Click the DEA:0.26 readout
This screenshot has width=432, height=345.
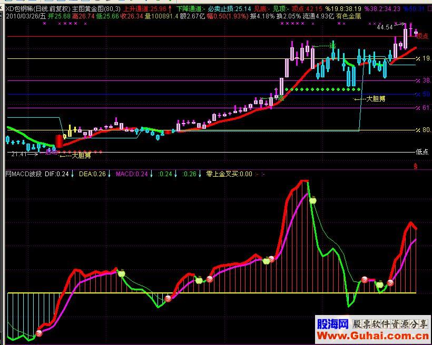[92, 174]
